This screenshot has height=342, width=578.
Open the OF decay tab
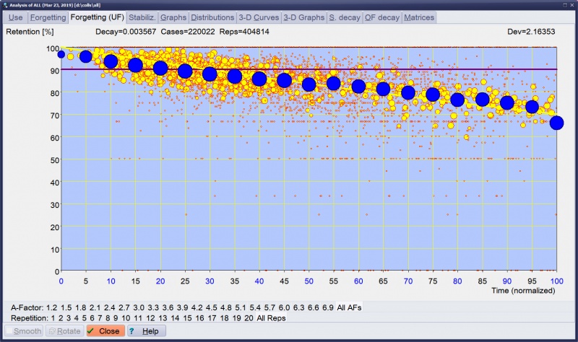pyautogui.click(x=382, y=17)
